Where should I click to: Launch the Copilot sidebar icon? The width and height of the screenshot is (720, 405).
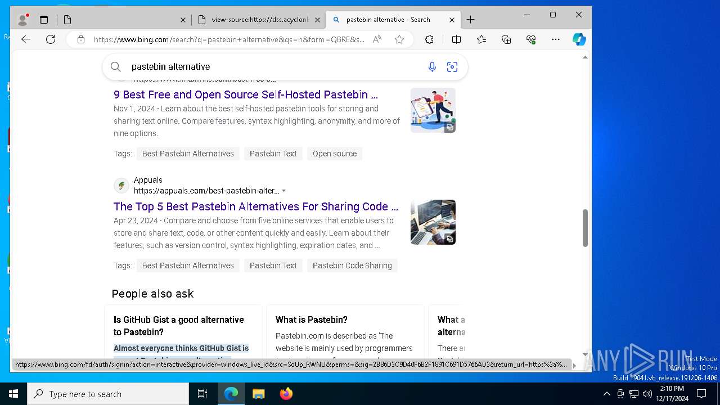click(x=579, y=39)
